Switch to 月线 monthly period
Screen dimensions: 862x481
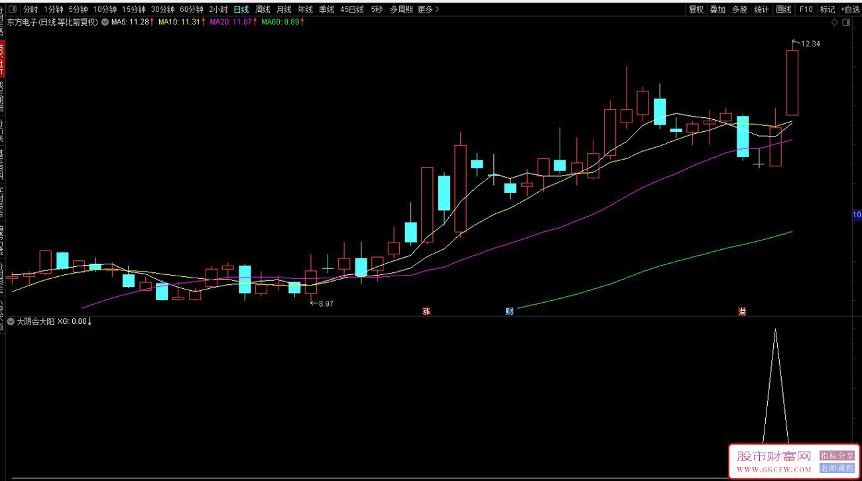(284, 9)
